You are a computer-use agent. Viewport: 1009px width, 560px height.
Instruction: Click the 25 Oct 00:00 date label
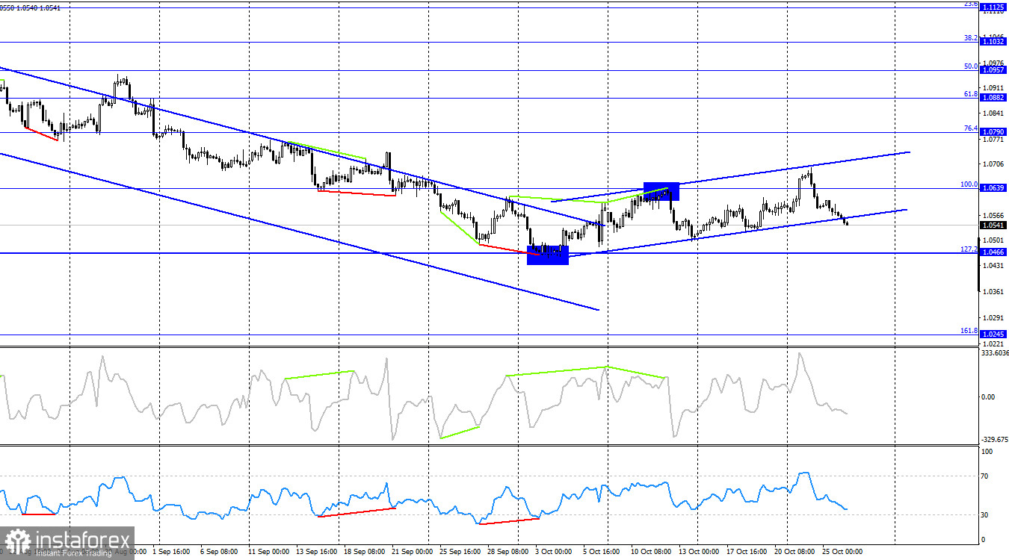842,552
